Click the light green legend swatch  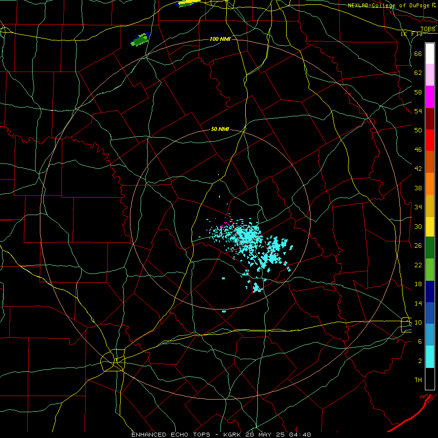click(x=430, y=270)
